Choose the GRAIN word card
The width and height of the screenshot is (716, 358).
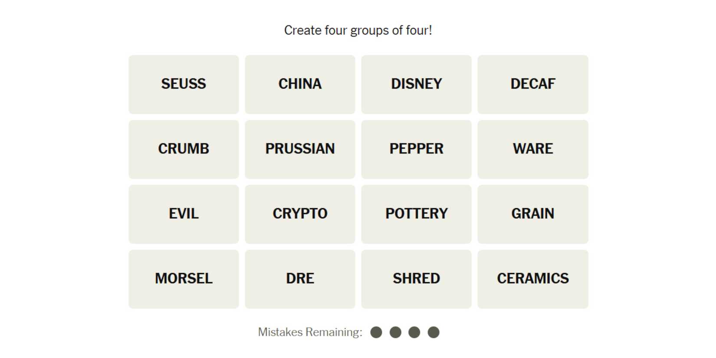tap(532, 214)
